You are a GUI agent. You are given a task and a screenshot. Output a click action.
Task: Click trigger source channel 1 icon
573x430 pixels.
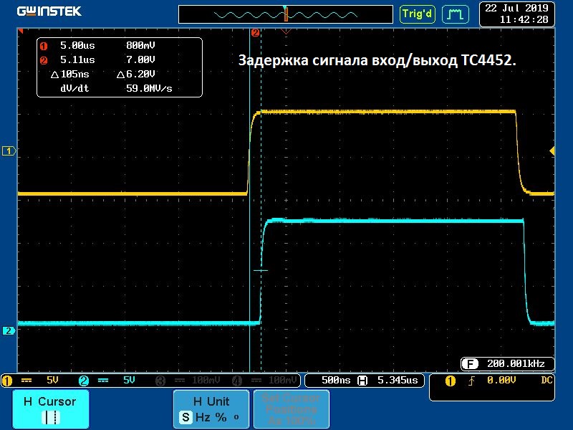[451, 381]
